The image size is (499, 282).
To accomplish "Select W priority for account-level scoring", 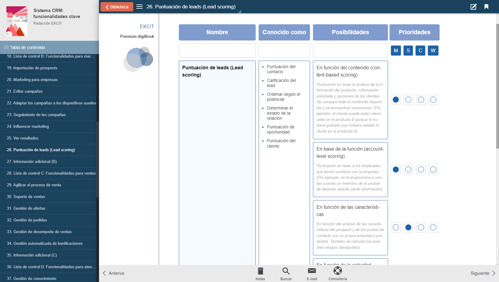I will (x=433, y=169).
